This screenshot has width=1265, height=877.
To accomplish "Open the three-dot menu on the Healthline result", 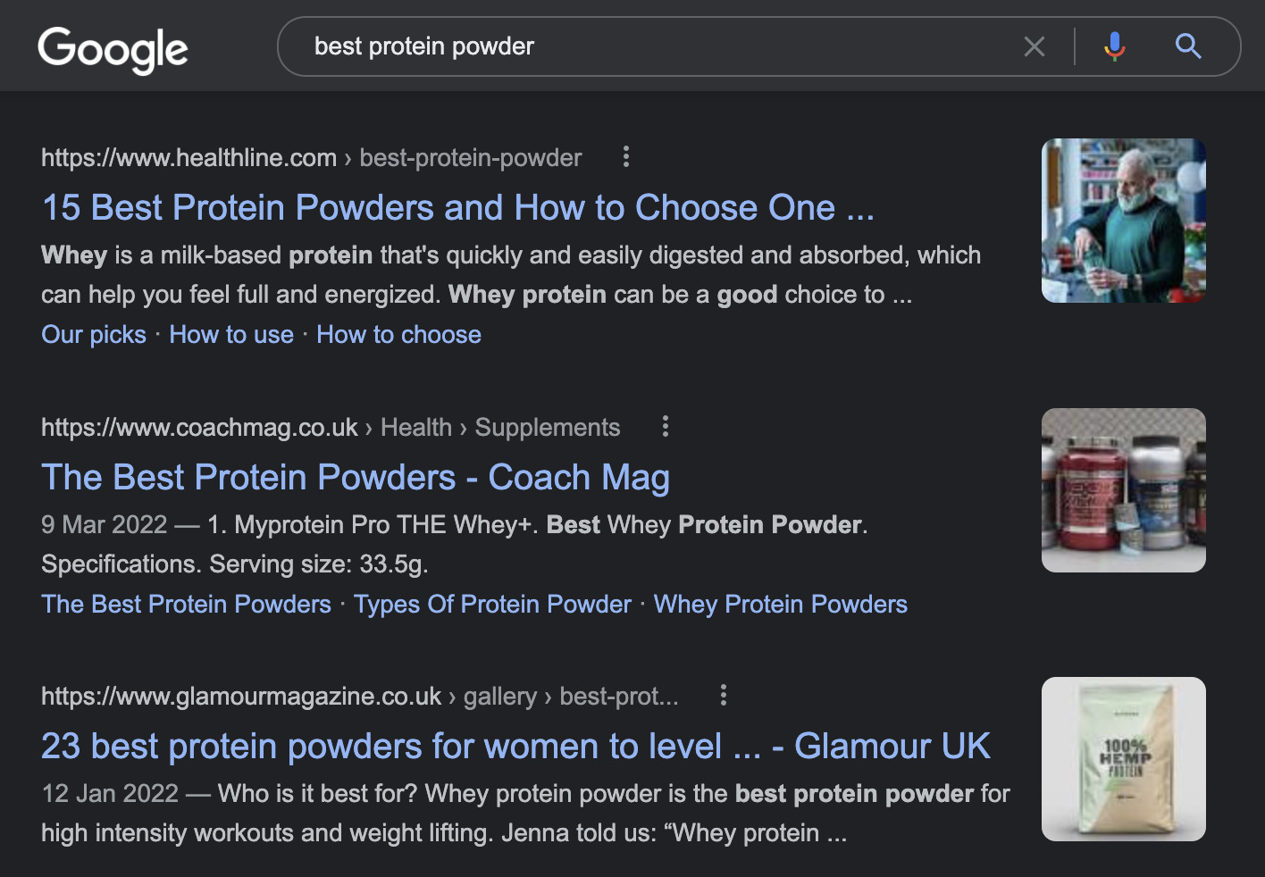I will [625, 156].
